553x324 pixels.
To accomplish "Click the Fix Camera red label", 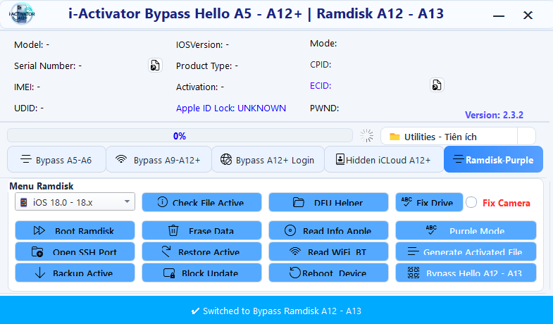I will [x=506, y=203].
